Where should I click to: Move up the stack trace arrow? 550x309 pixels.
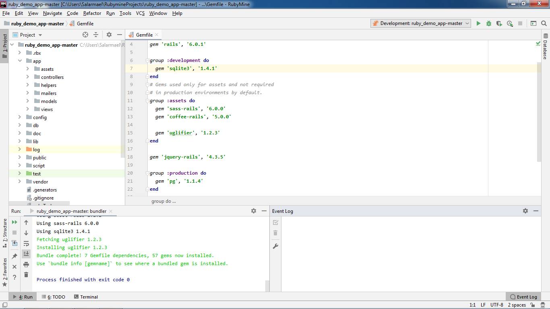pos(26,222)
